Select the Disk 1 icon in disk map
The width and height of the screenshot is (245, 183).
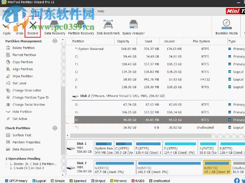71,148
